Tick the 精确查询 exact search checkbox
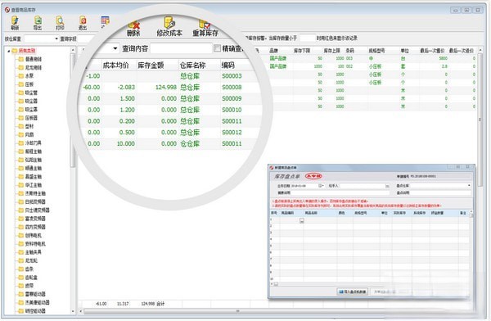491x321 pixels. [x=218, y=48]
